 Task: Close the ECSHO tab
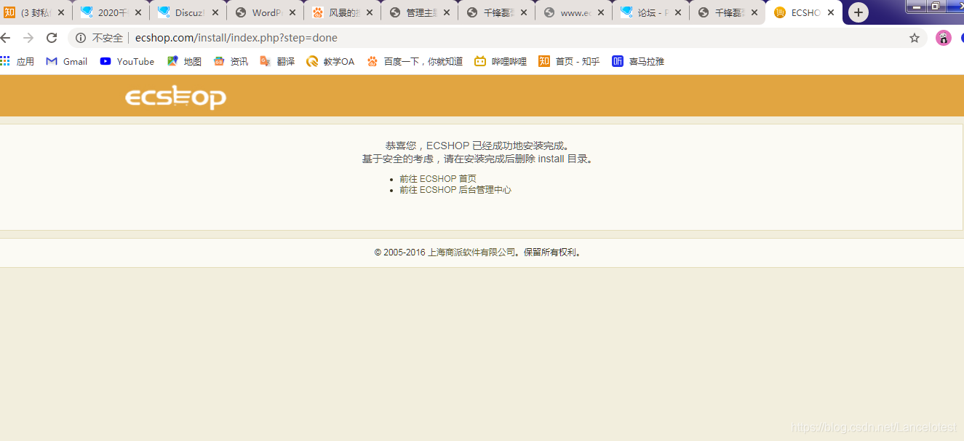(831, 12)
